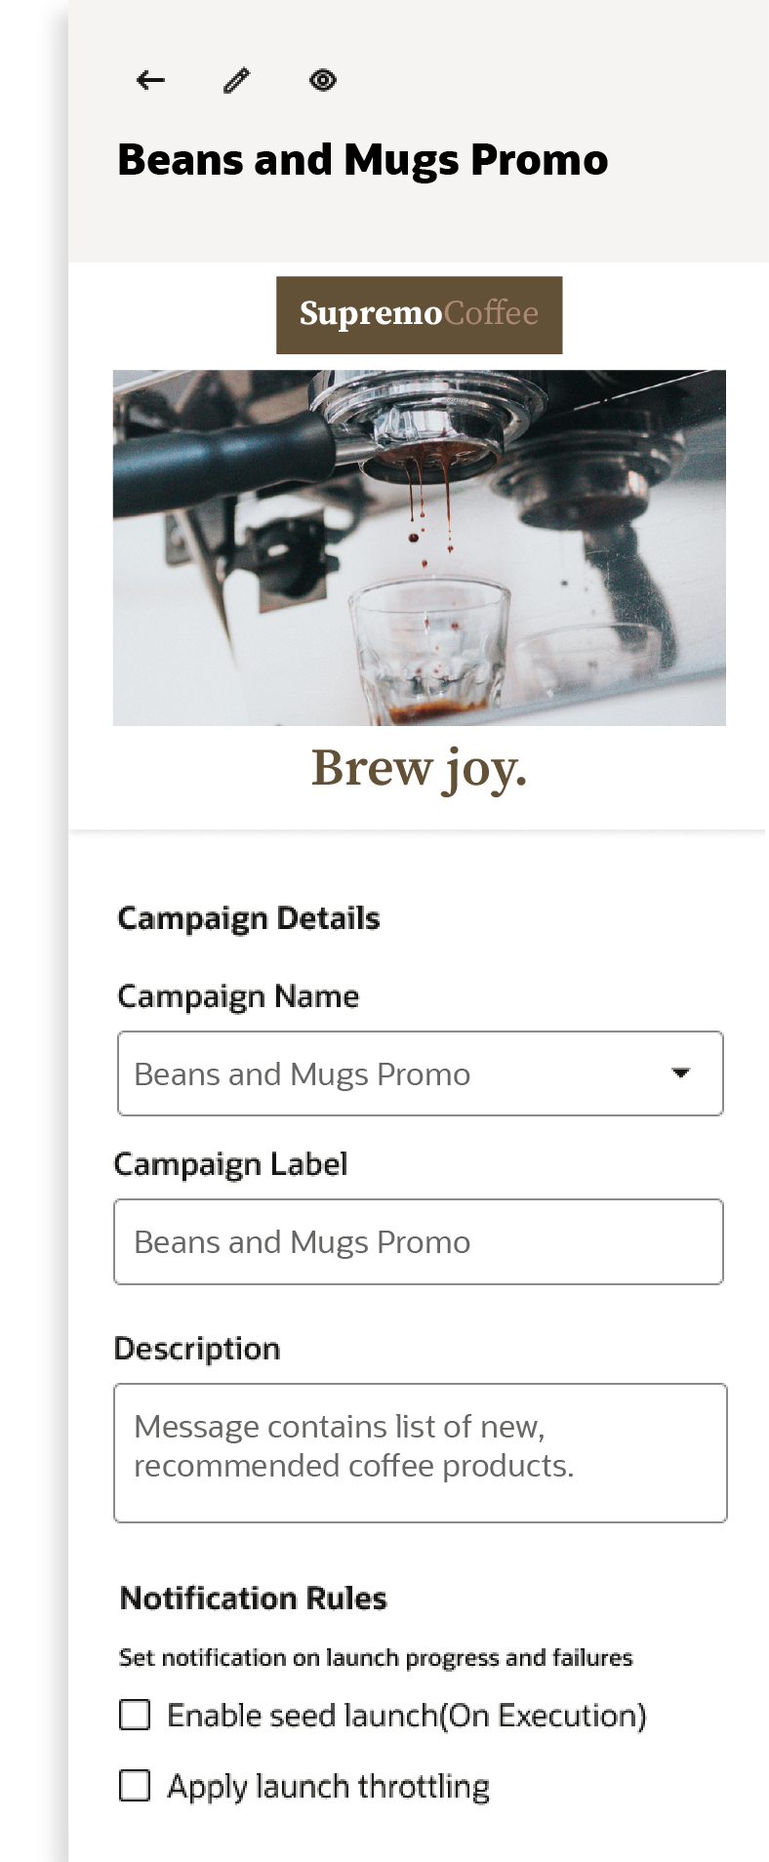Click the Description field label
769x1862 pixels.
click(197, 1349)
